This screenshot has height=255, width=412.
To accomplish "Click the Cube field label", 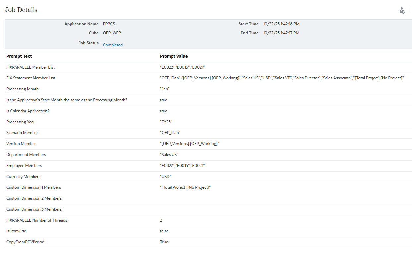I will tap(94, 33).
